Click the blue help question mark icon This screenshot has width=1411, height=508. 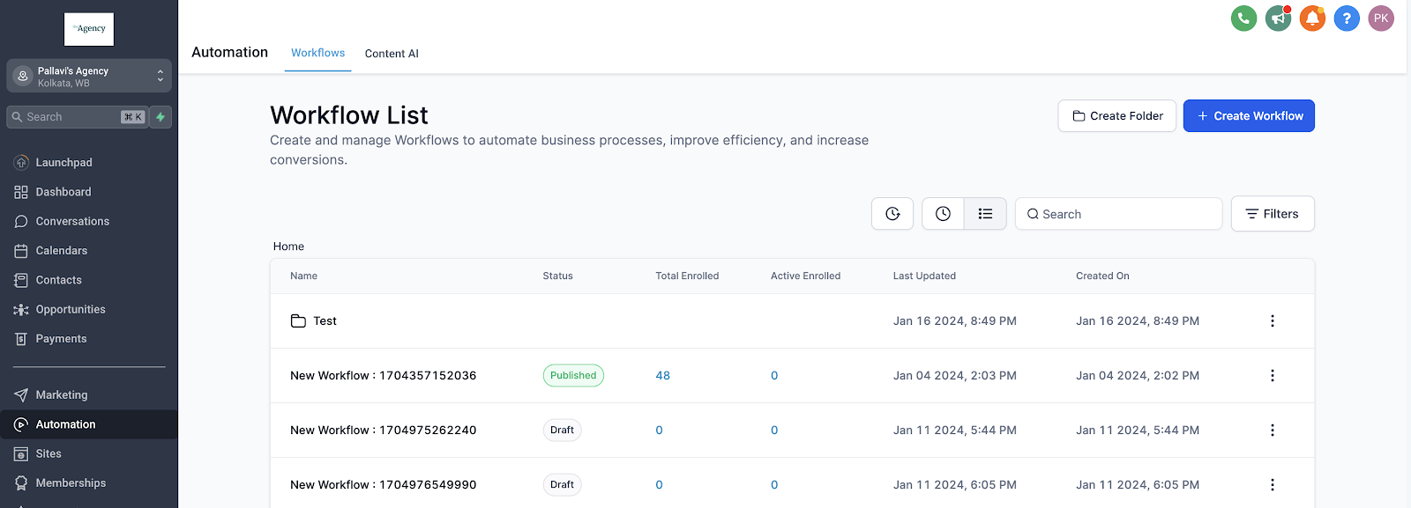pyautogui.click(x=1347, y=18)
